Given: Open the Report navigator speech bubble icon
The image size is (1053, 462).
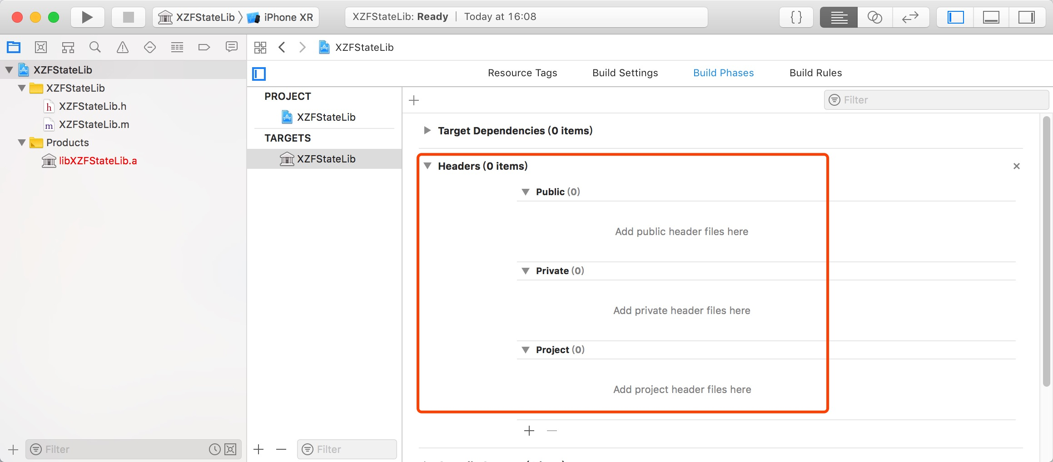Looking at the screenshot, I should coord(232,47).
